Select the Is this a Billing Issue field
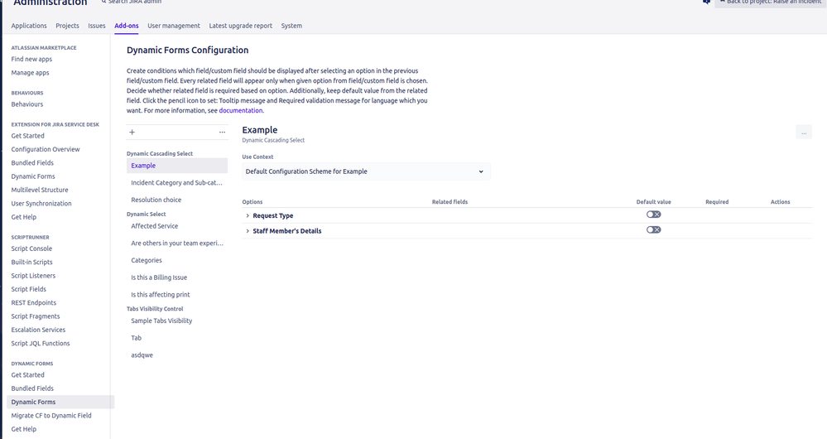The width and height of the screenshot is (827, 439). [159, 277]
